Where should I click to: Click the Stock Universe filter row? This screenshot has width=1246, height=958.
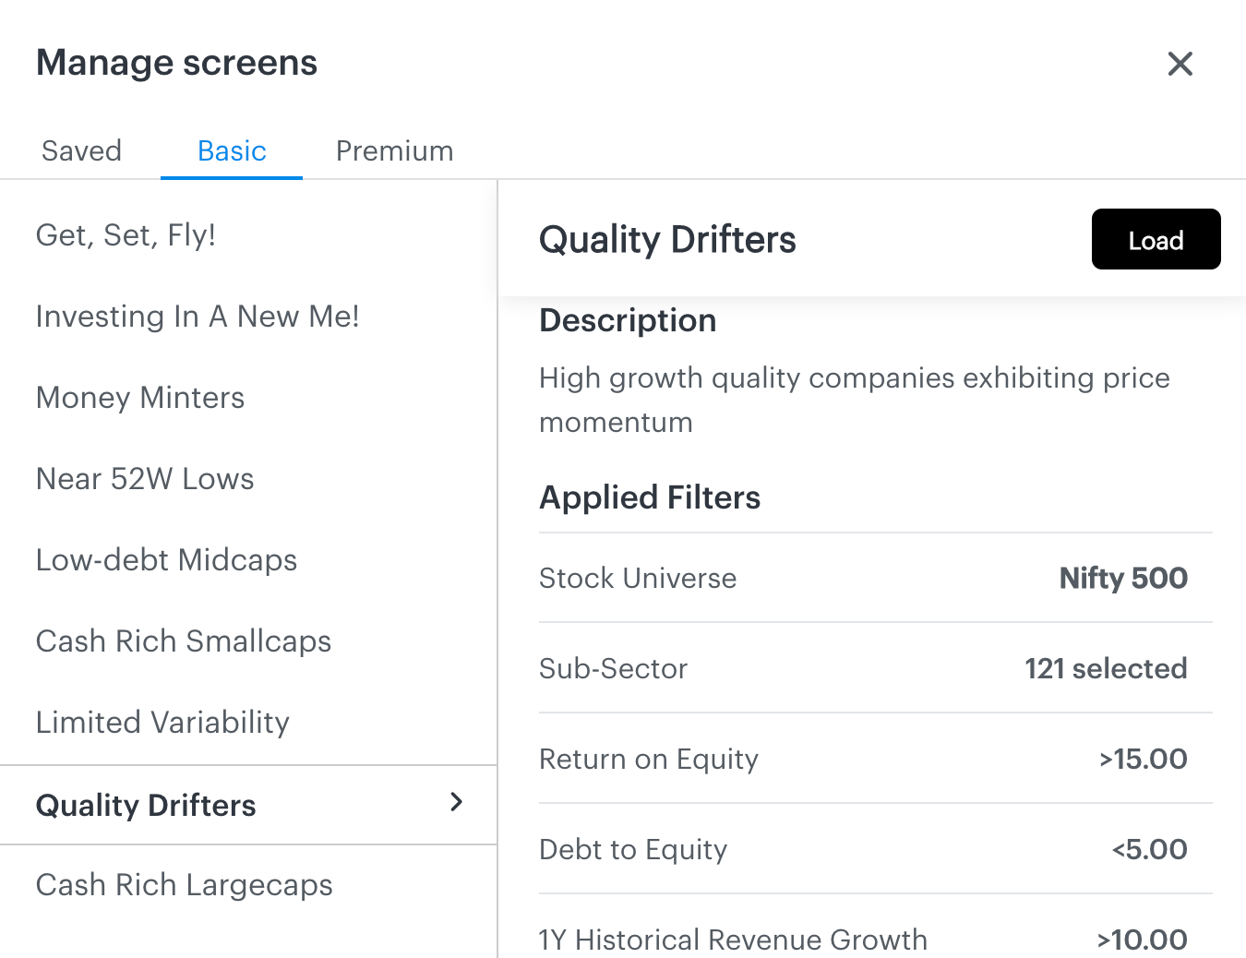click(x=863, y=579)
